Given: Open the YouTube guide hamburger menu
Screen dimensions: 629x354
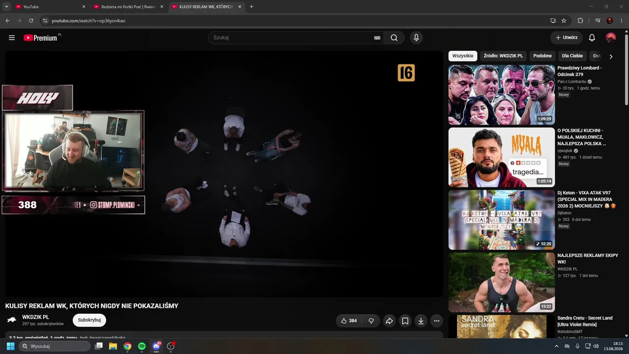Looking at the screenshot, I should (x=12, y=38).
